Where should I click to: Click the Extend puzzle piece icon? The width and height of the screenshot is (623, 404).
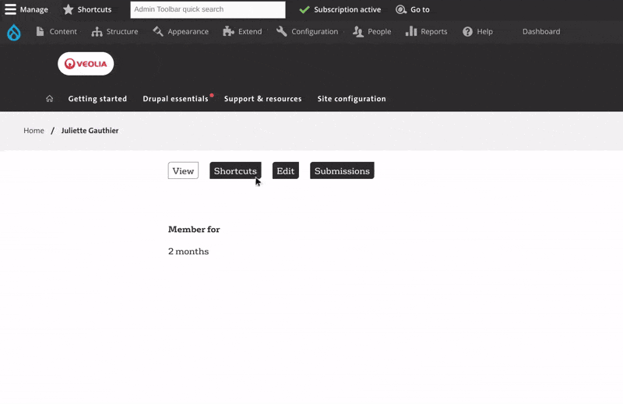(228, 32)
